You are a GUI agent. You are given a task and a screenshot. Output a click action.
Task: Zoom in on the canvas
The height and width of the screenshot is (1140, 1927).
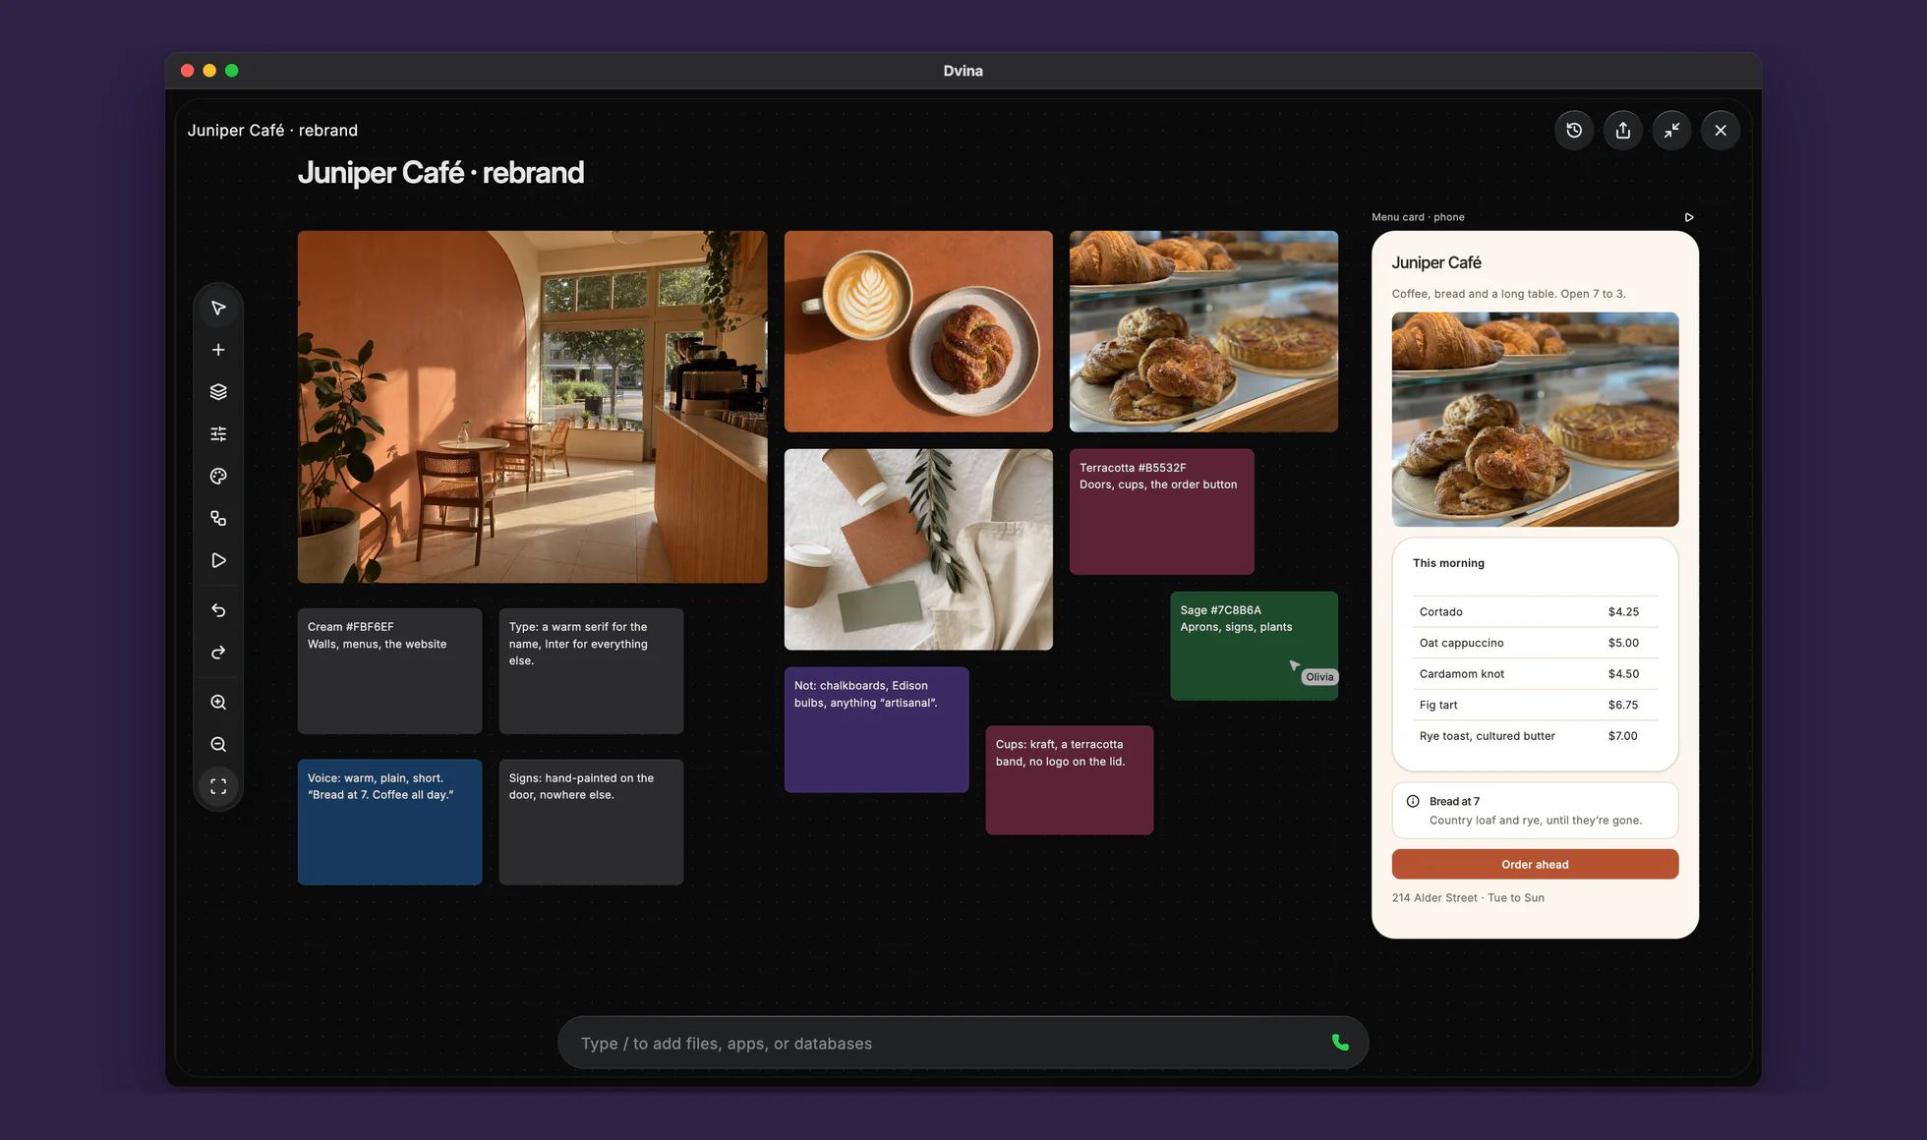point(218,703)
